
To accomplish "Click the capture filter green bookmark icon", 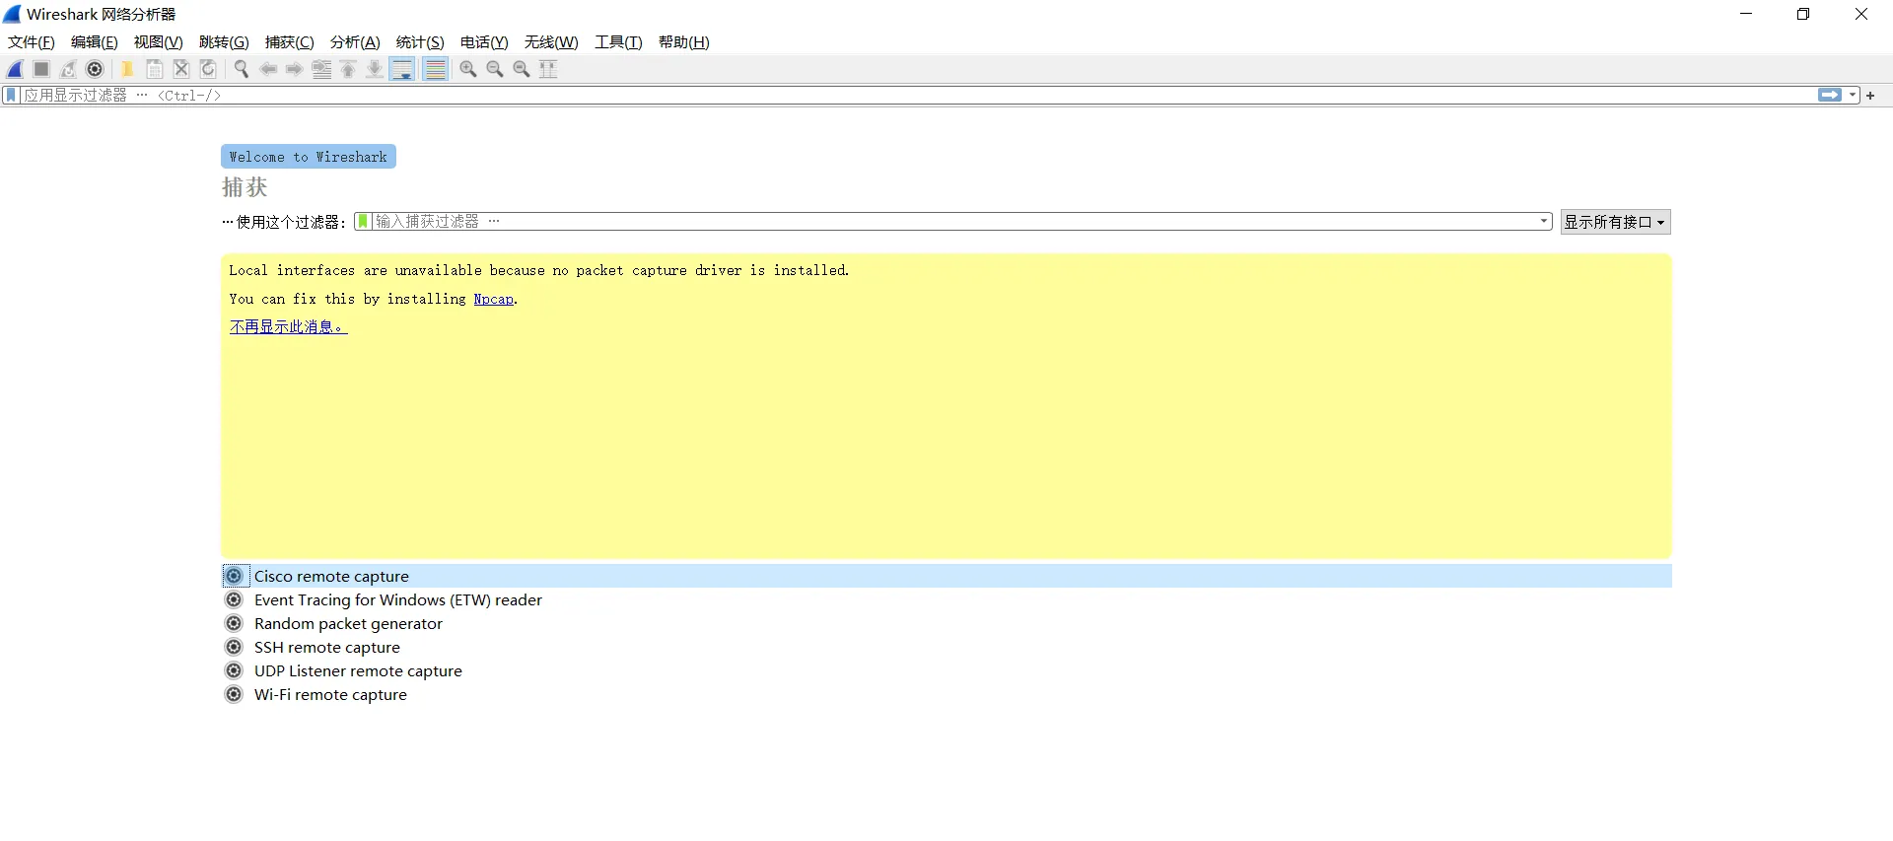I will (x=363, y=222).
